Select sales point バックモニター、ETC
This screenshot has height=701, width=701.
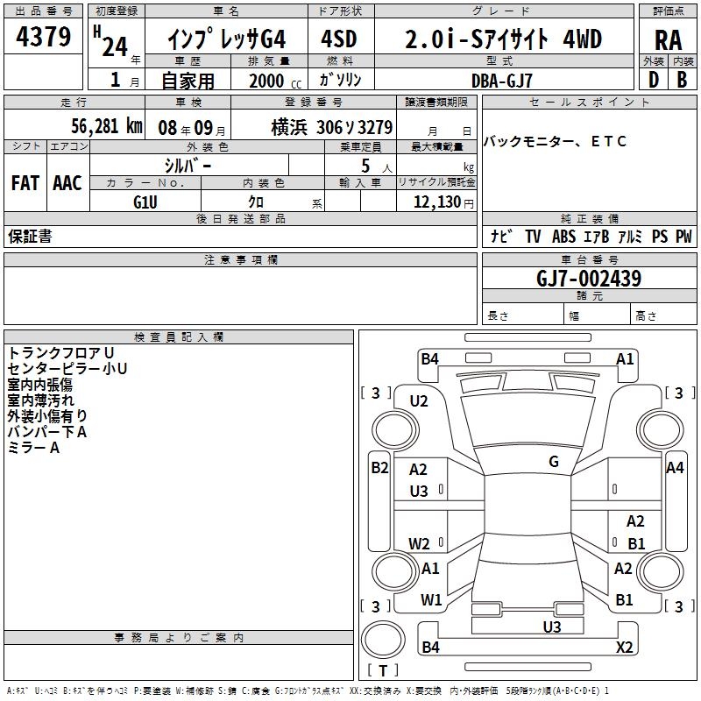click(x=555, y=141)
